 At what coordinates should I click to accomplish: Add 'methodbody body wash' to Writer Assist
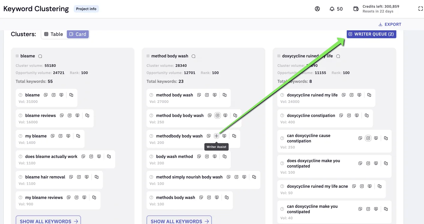point(216,136)
